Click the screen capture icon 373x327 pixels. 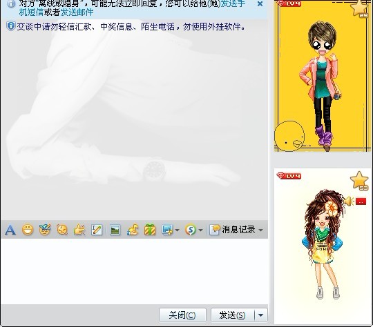pyautogui.click(x=167, y=230)
